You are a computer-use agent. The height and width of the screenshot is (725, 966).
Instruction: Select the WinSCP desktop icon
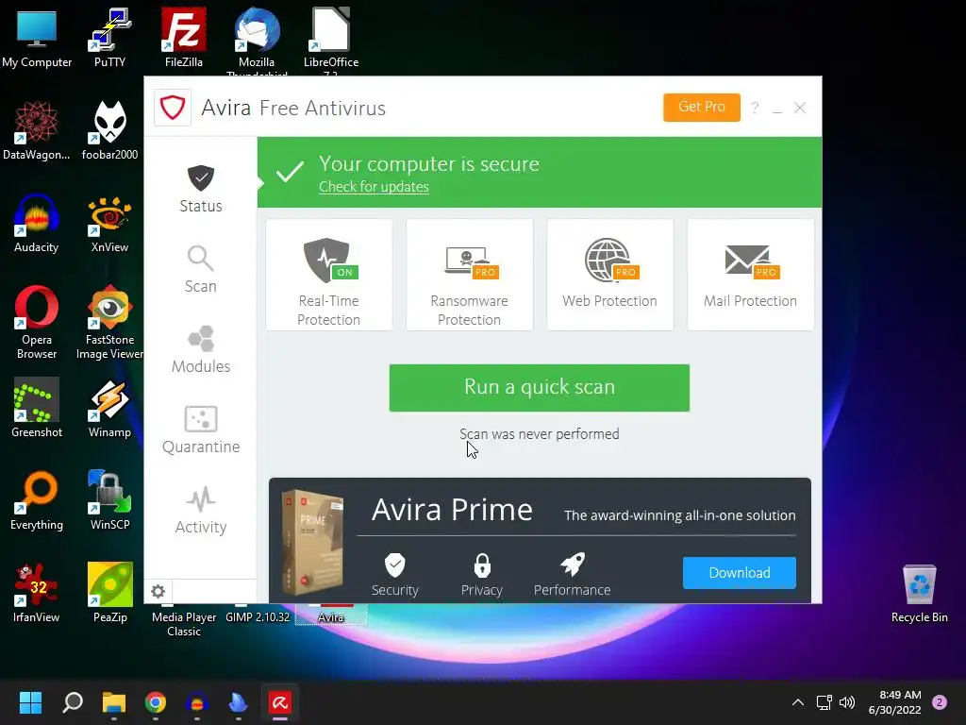(x=109, y=500)
